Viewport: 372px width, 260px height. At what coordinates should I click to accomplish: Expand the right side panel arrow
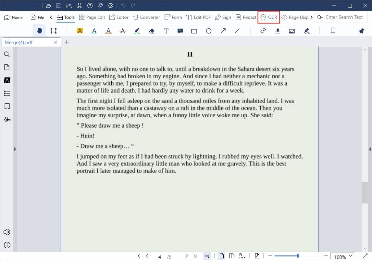pyautogui.click(x=370, y=149)
